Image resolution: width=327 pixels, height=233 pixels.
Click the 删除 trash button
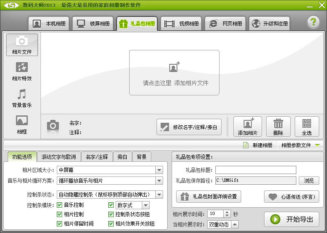278,127
